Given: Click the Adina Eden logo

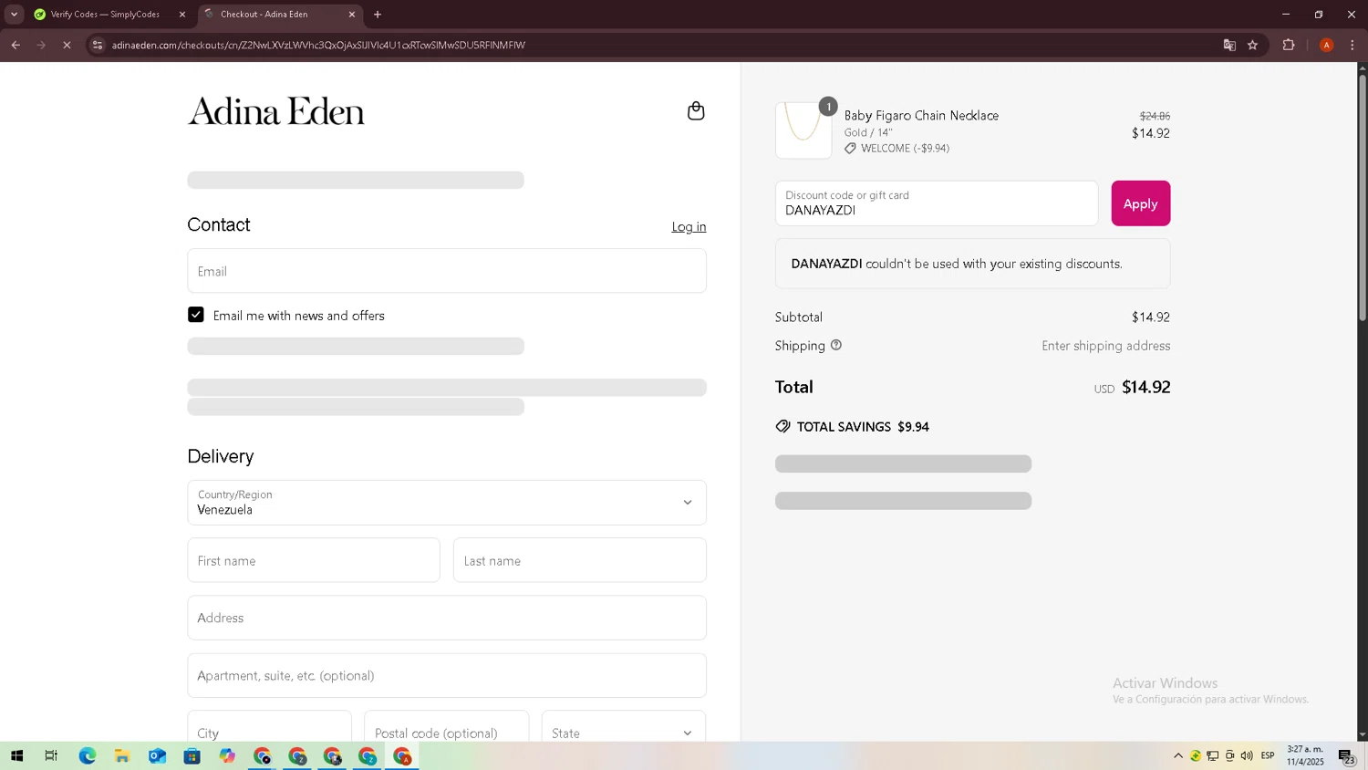Looking at the screenshot, I should 276,111.
